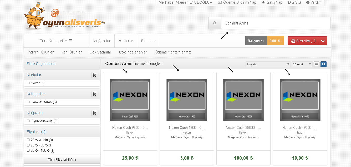Image resolution: width=351 pixels, height=167 pixels.
Task: Check the 50 ₺ - 100 ₺ price filter
Action: coord(28,151)
